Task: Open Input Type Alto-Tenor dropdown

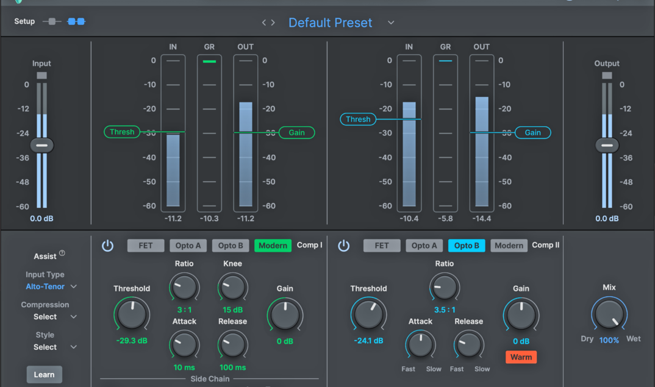Action: pyautogui.click(x=51, y=286)
